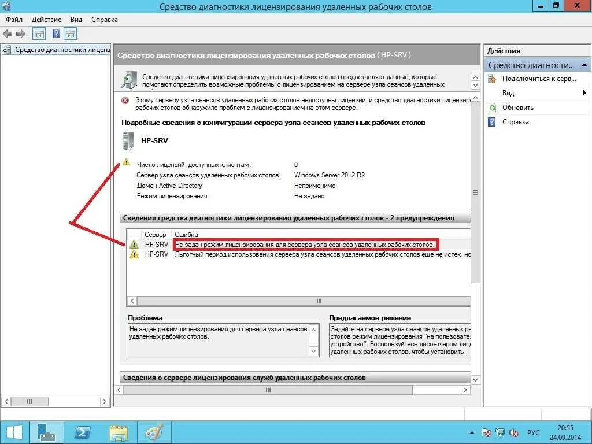Open Paint from the taskbar
The image size is (592, 444).
coord(154,432)
